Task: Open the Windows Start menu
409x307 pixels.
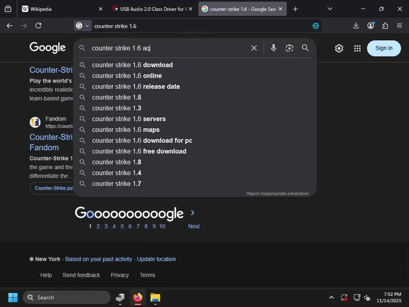Action: click(13, 297)
